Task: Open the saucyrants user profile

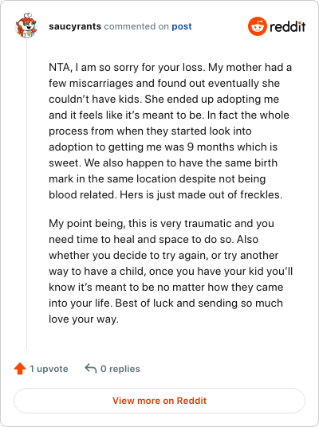Action: pyautogui.click(x=75, y=26)
